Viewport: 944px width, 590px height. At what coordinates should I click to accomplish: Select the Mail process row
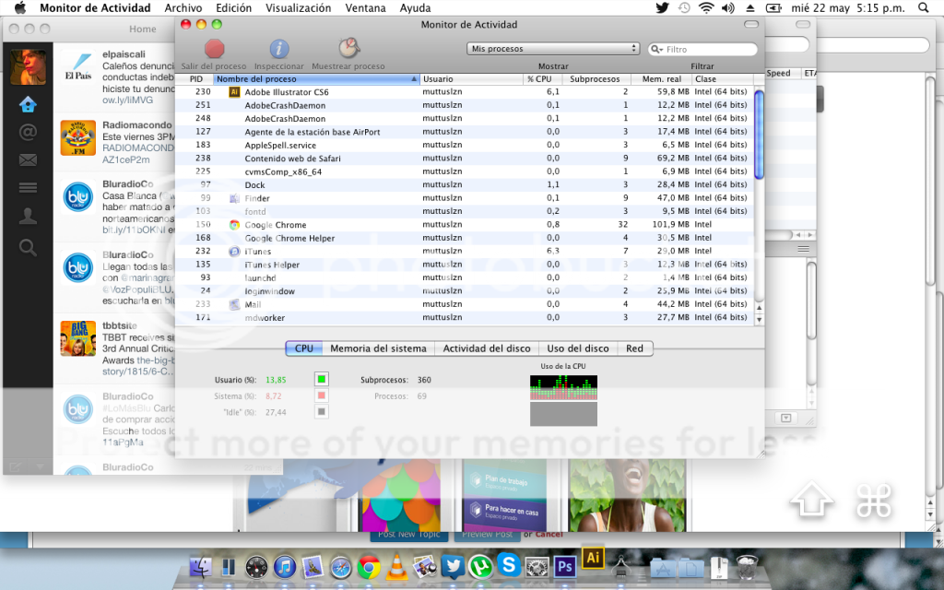tap(465, 304)
